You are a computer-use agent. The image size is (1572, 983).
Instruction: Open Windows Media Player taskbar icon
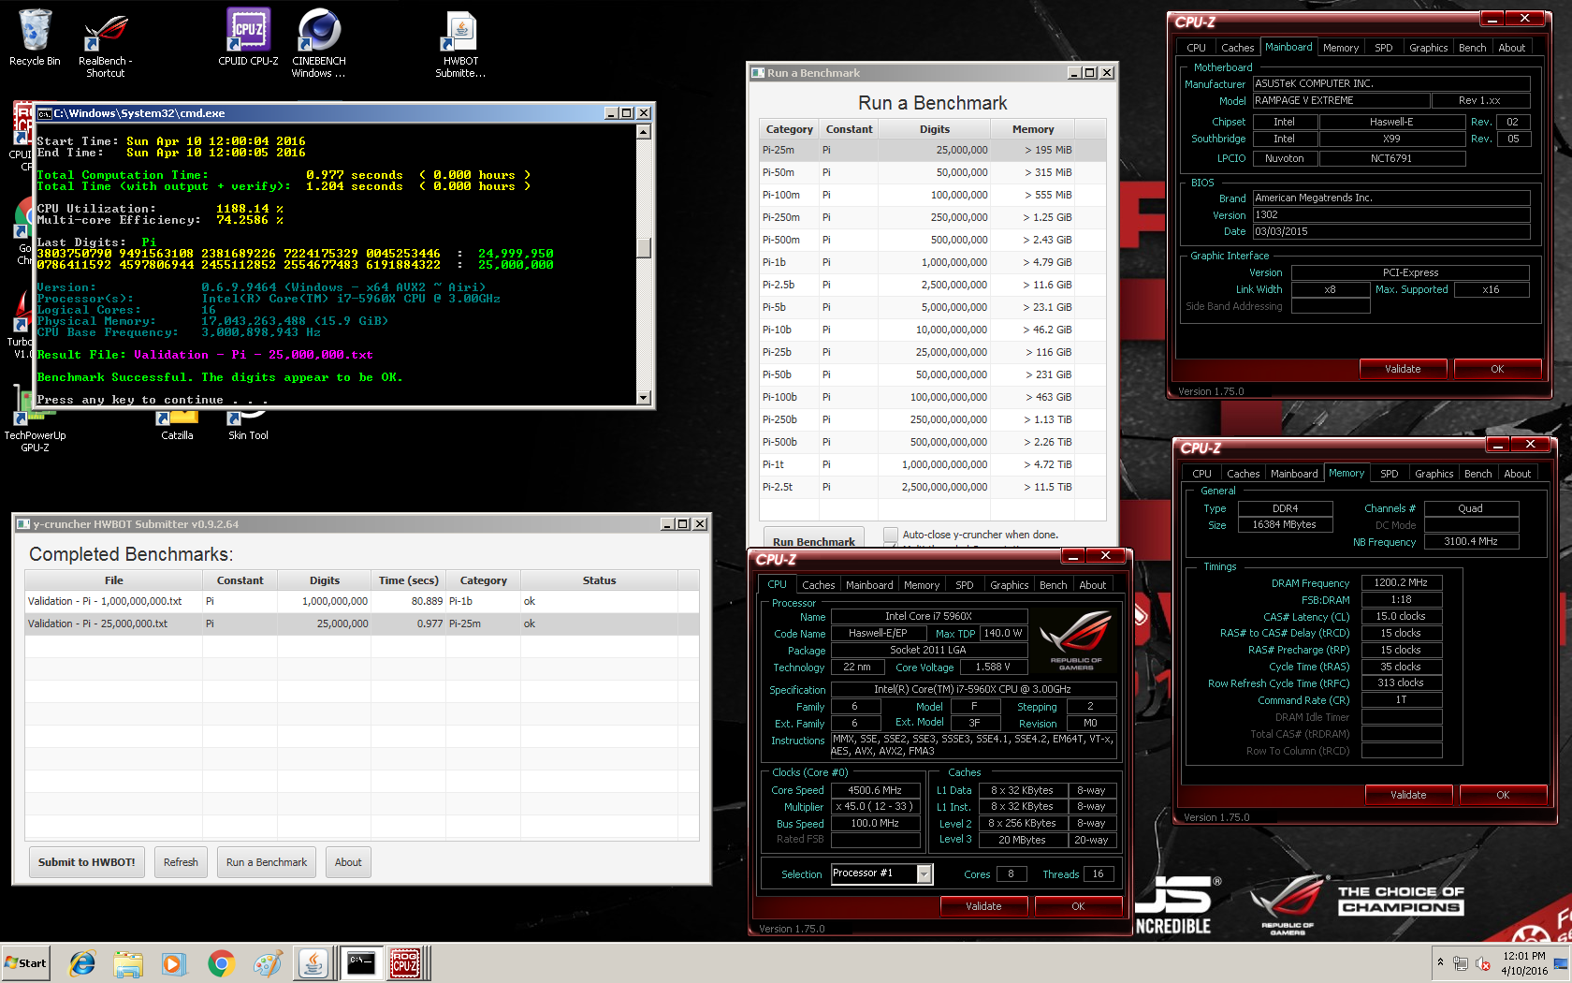[x=174, y=963]
